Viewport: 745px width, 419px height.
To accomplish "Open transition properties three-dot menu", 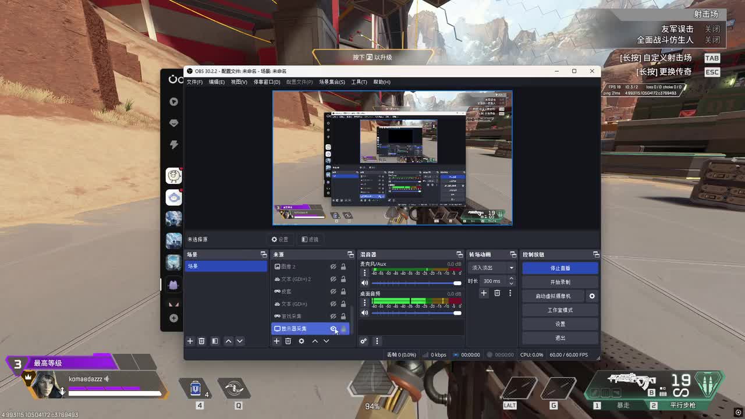I will [510, 293].
